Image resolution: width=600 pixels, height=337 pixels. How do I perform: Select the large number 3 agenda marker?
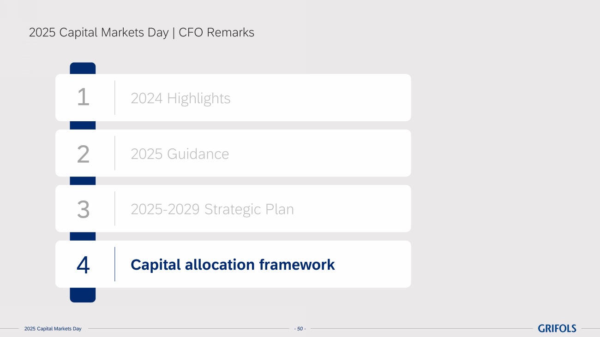point(83,209)
